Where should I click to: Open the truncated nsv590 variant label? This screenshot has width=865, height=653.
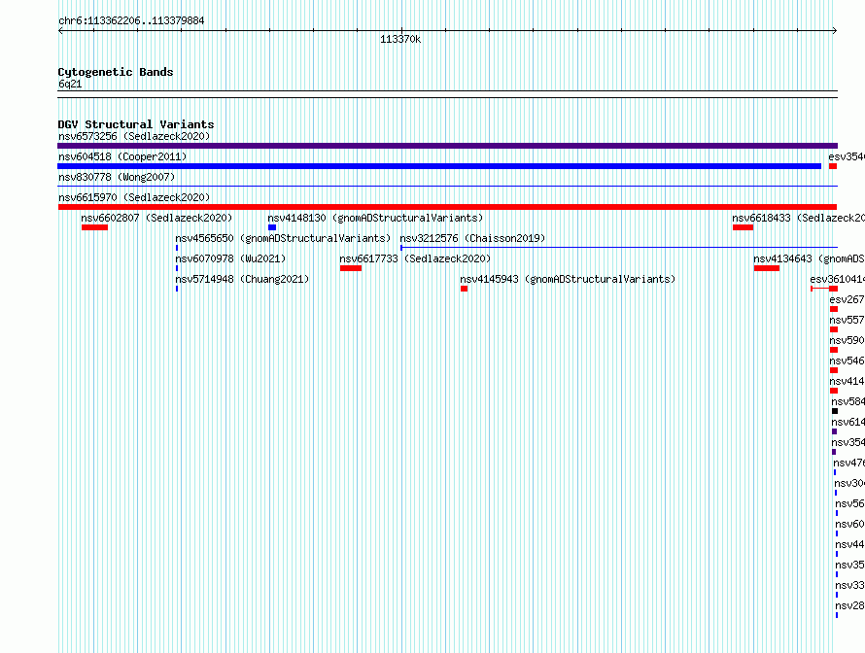pos(847,340)
